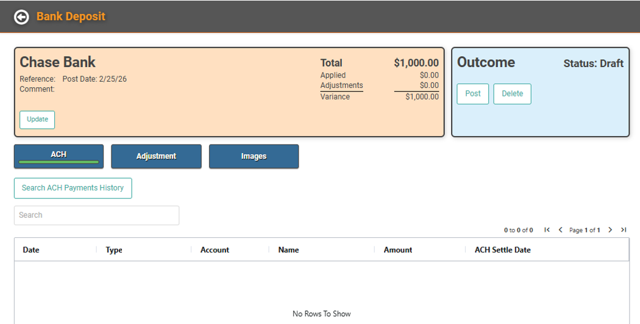This screenshot has height=324, width=640.
Task: Select the Applied label in summary
Action: tap(333, 75)
